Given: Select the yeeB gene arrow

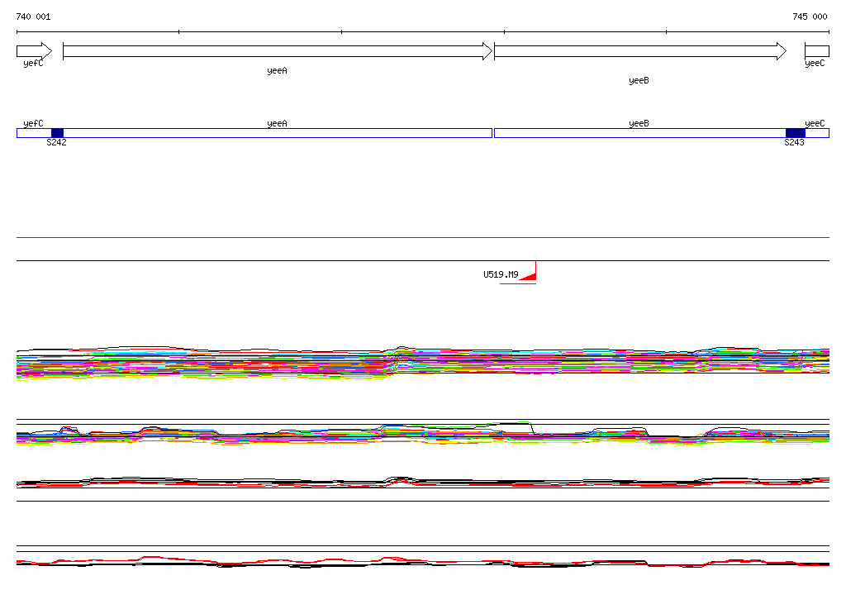Looking at the screenshot, I should point(640,51).
